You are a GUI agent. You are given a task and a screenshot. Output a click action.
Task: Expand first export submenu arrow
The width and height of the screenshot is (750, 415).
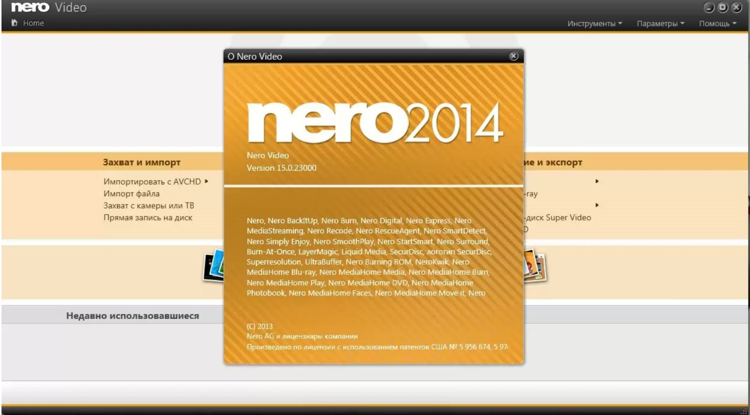point(597,181)
